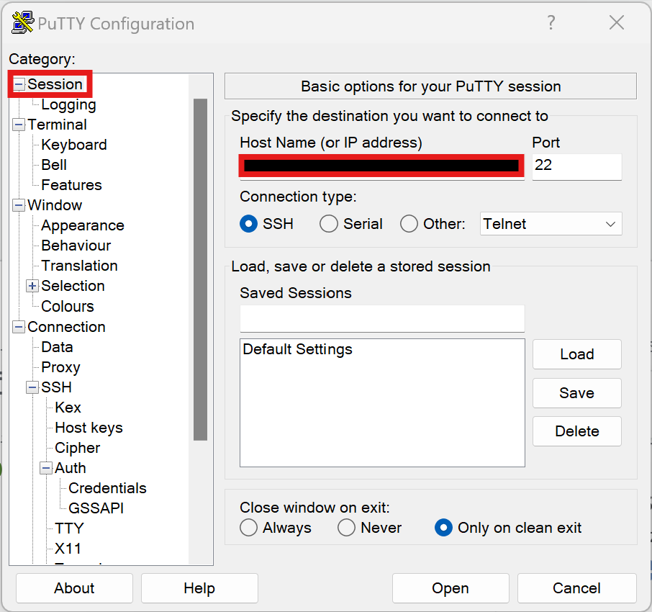Open the Colours settings category

(68, 306)
